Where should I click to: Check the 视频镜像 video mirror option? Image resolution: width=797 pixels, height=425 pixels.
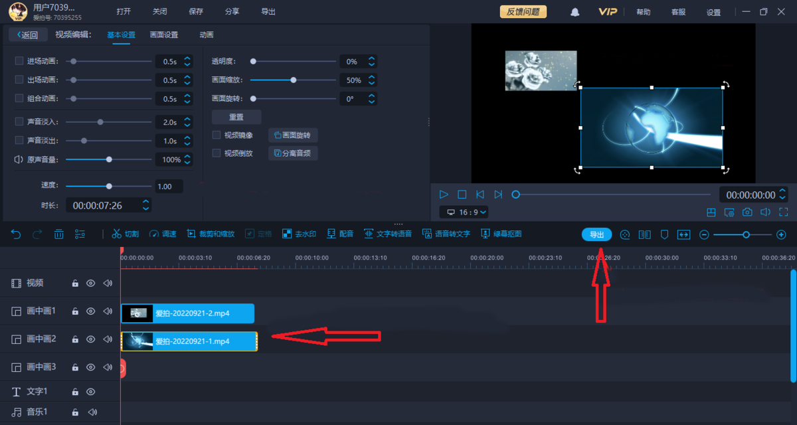tap(216, 135)
